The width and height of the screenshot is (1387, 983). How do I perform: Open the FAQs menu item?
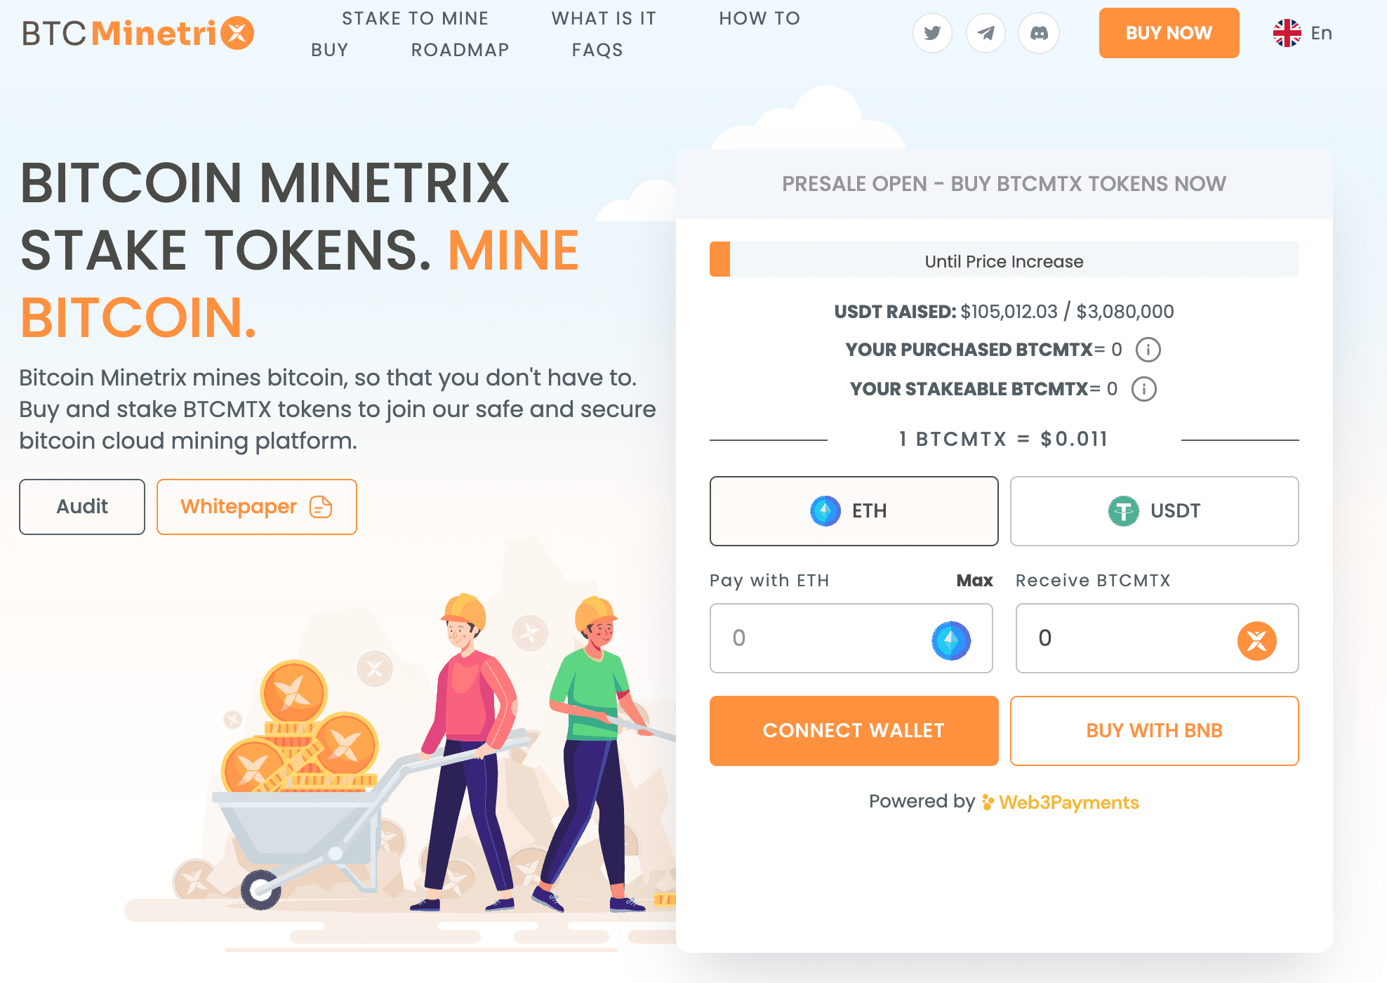click(597, 50)
